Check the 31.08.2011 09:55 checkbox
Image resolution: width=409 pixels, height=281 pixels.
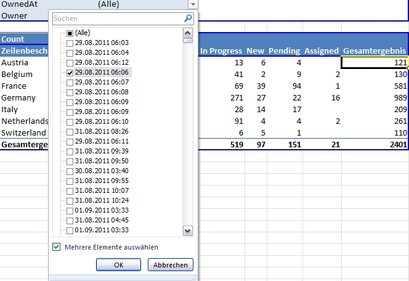coord(70,181)
